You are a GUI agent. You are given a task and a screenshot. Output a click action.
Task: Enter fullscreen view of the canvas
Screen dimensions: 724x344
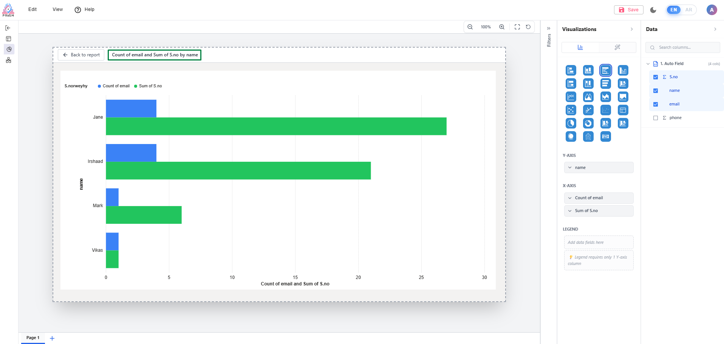pos(517,27)
